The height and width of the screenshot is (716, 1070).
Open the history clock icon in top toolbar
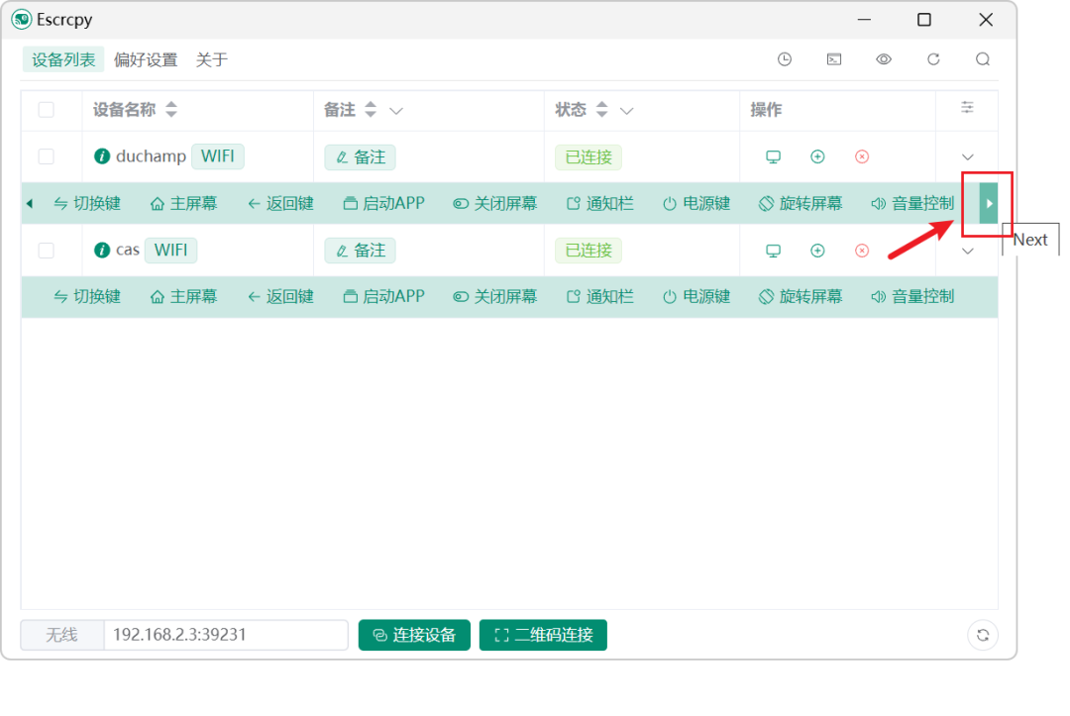pyautogui.click(x=784, y=59)
